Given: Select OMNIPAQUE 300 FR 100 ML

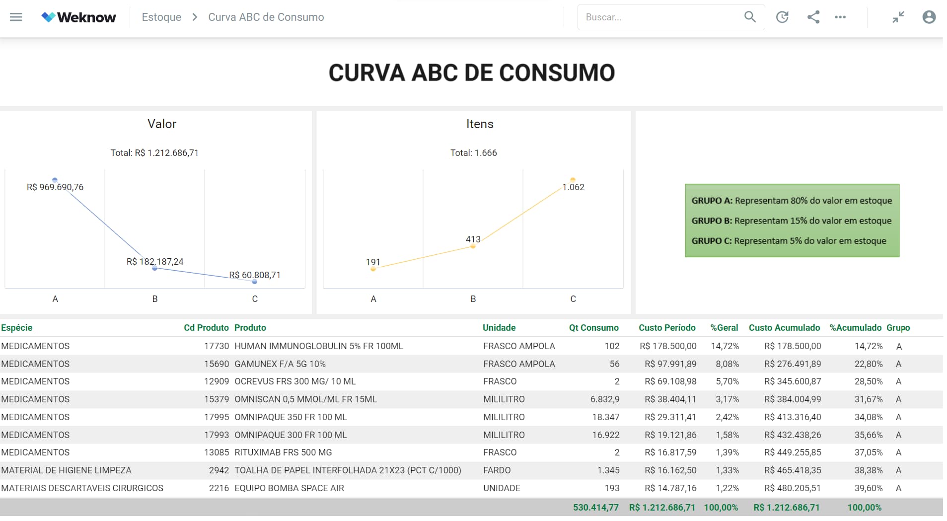Looking at the screenshot, I should 291,435.
